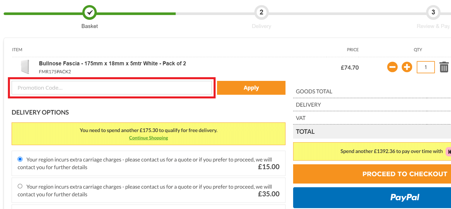The image size is (451, 209).
Task: Remove item using the trash icon
Action: 444,67
